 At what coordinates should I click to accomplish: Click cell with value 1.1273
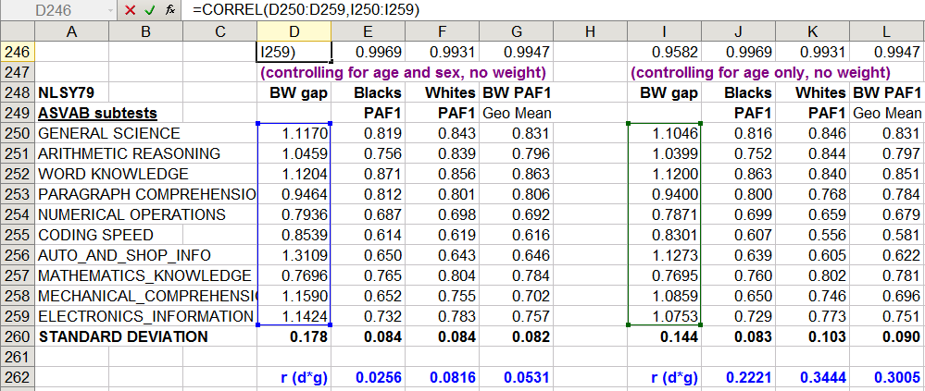pos(664,255)
